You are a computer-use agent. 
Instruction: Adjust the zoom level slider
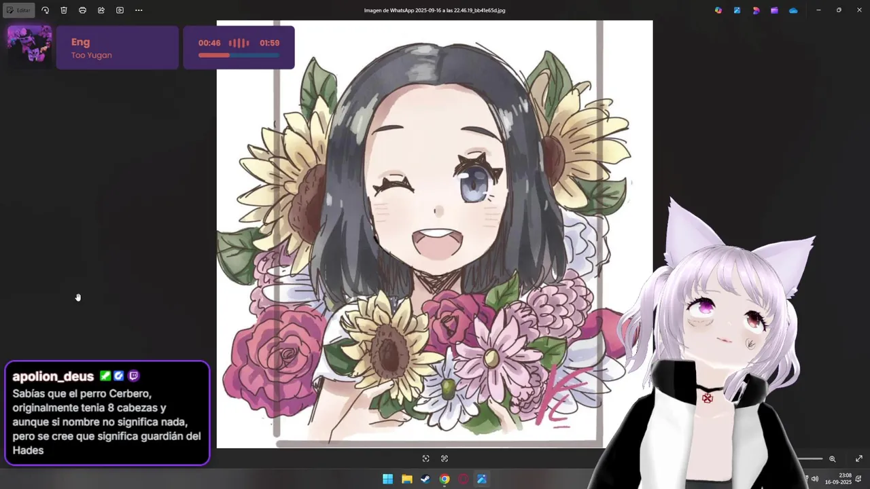pos(809,459)
